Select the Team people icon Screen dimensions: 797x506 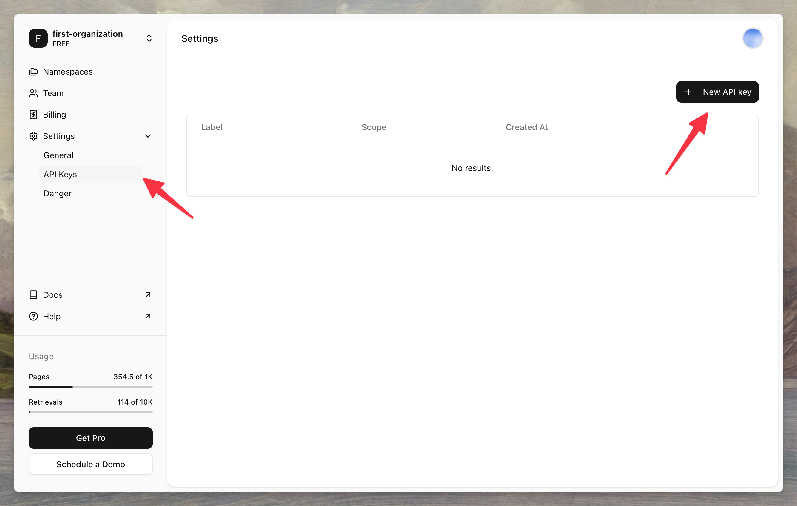click(33, 93)
